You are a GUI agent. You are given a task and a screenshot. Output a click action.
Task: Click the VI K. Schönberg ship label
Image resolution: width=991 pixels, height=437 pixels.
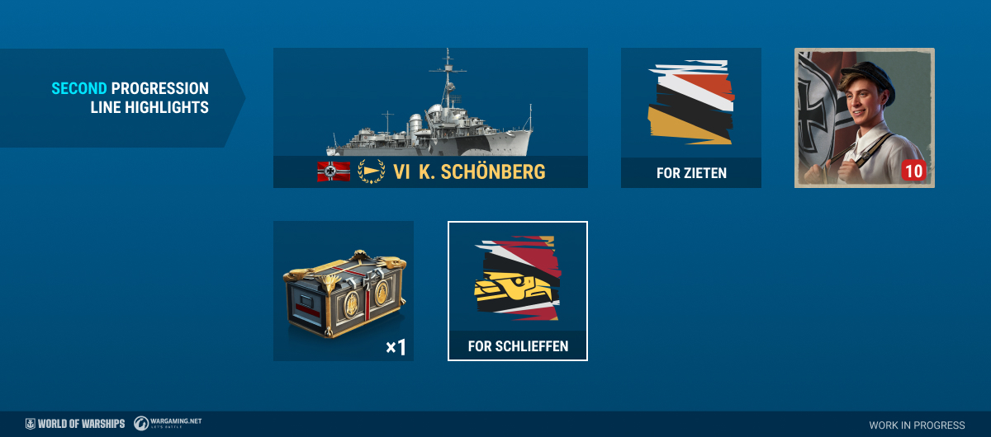pyautogui.click(x=469, y=172)
